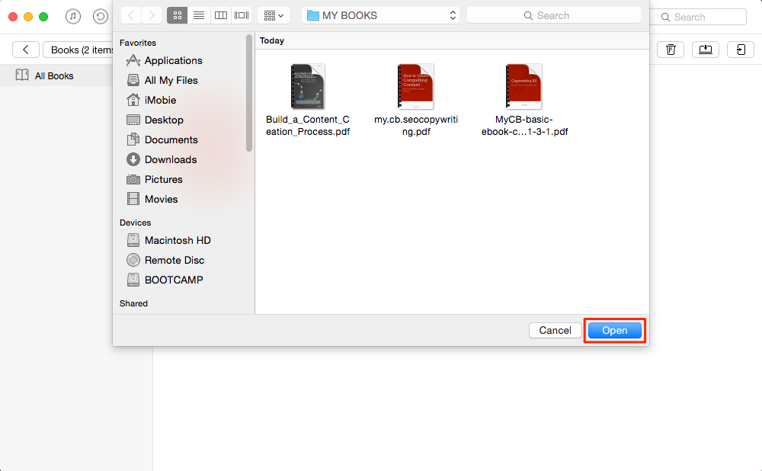Switch file dialog to icon view
Viewport: 762px width, 471px height.
pyautogui.click(x=177, y=15)
